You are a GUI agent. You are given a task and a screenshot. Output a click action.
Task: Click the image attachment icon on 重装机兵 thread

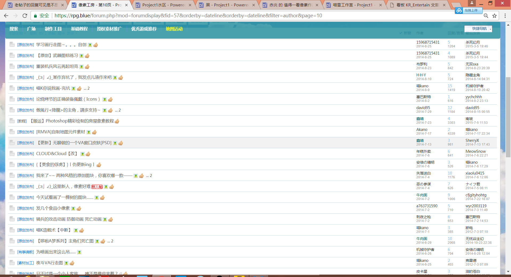tap(81, 67)
